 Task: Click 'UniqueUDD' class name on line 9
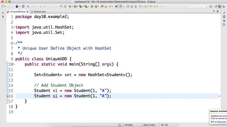click(x=56, y=59)
